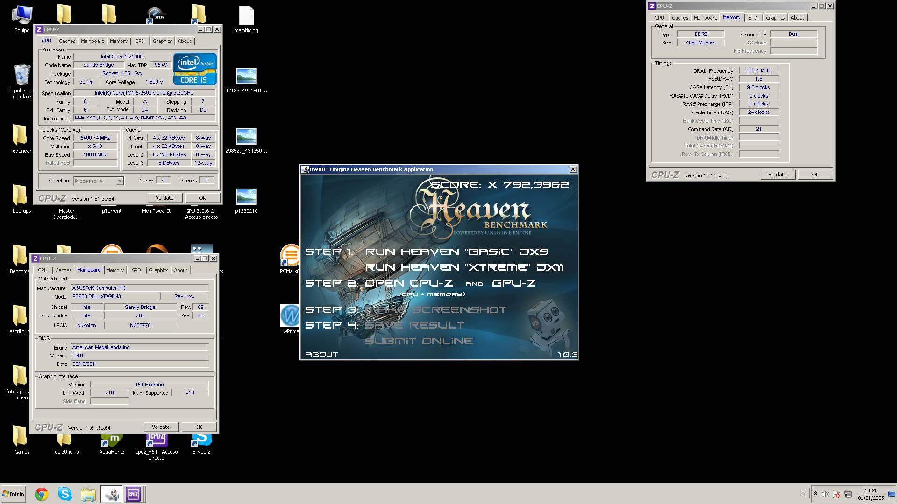
Task: Open the p1230210 image thumbnail
Action: pyautogui.click(x=246, y=201)
